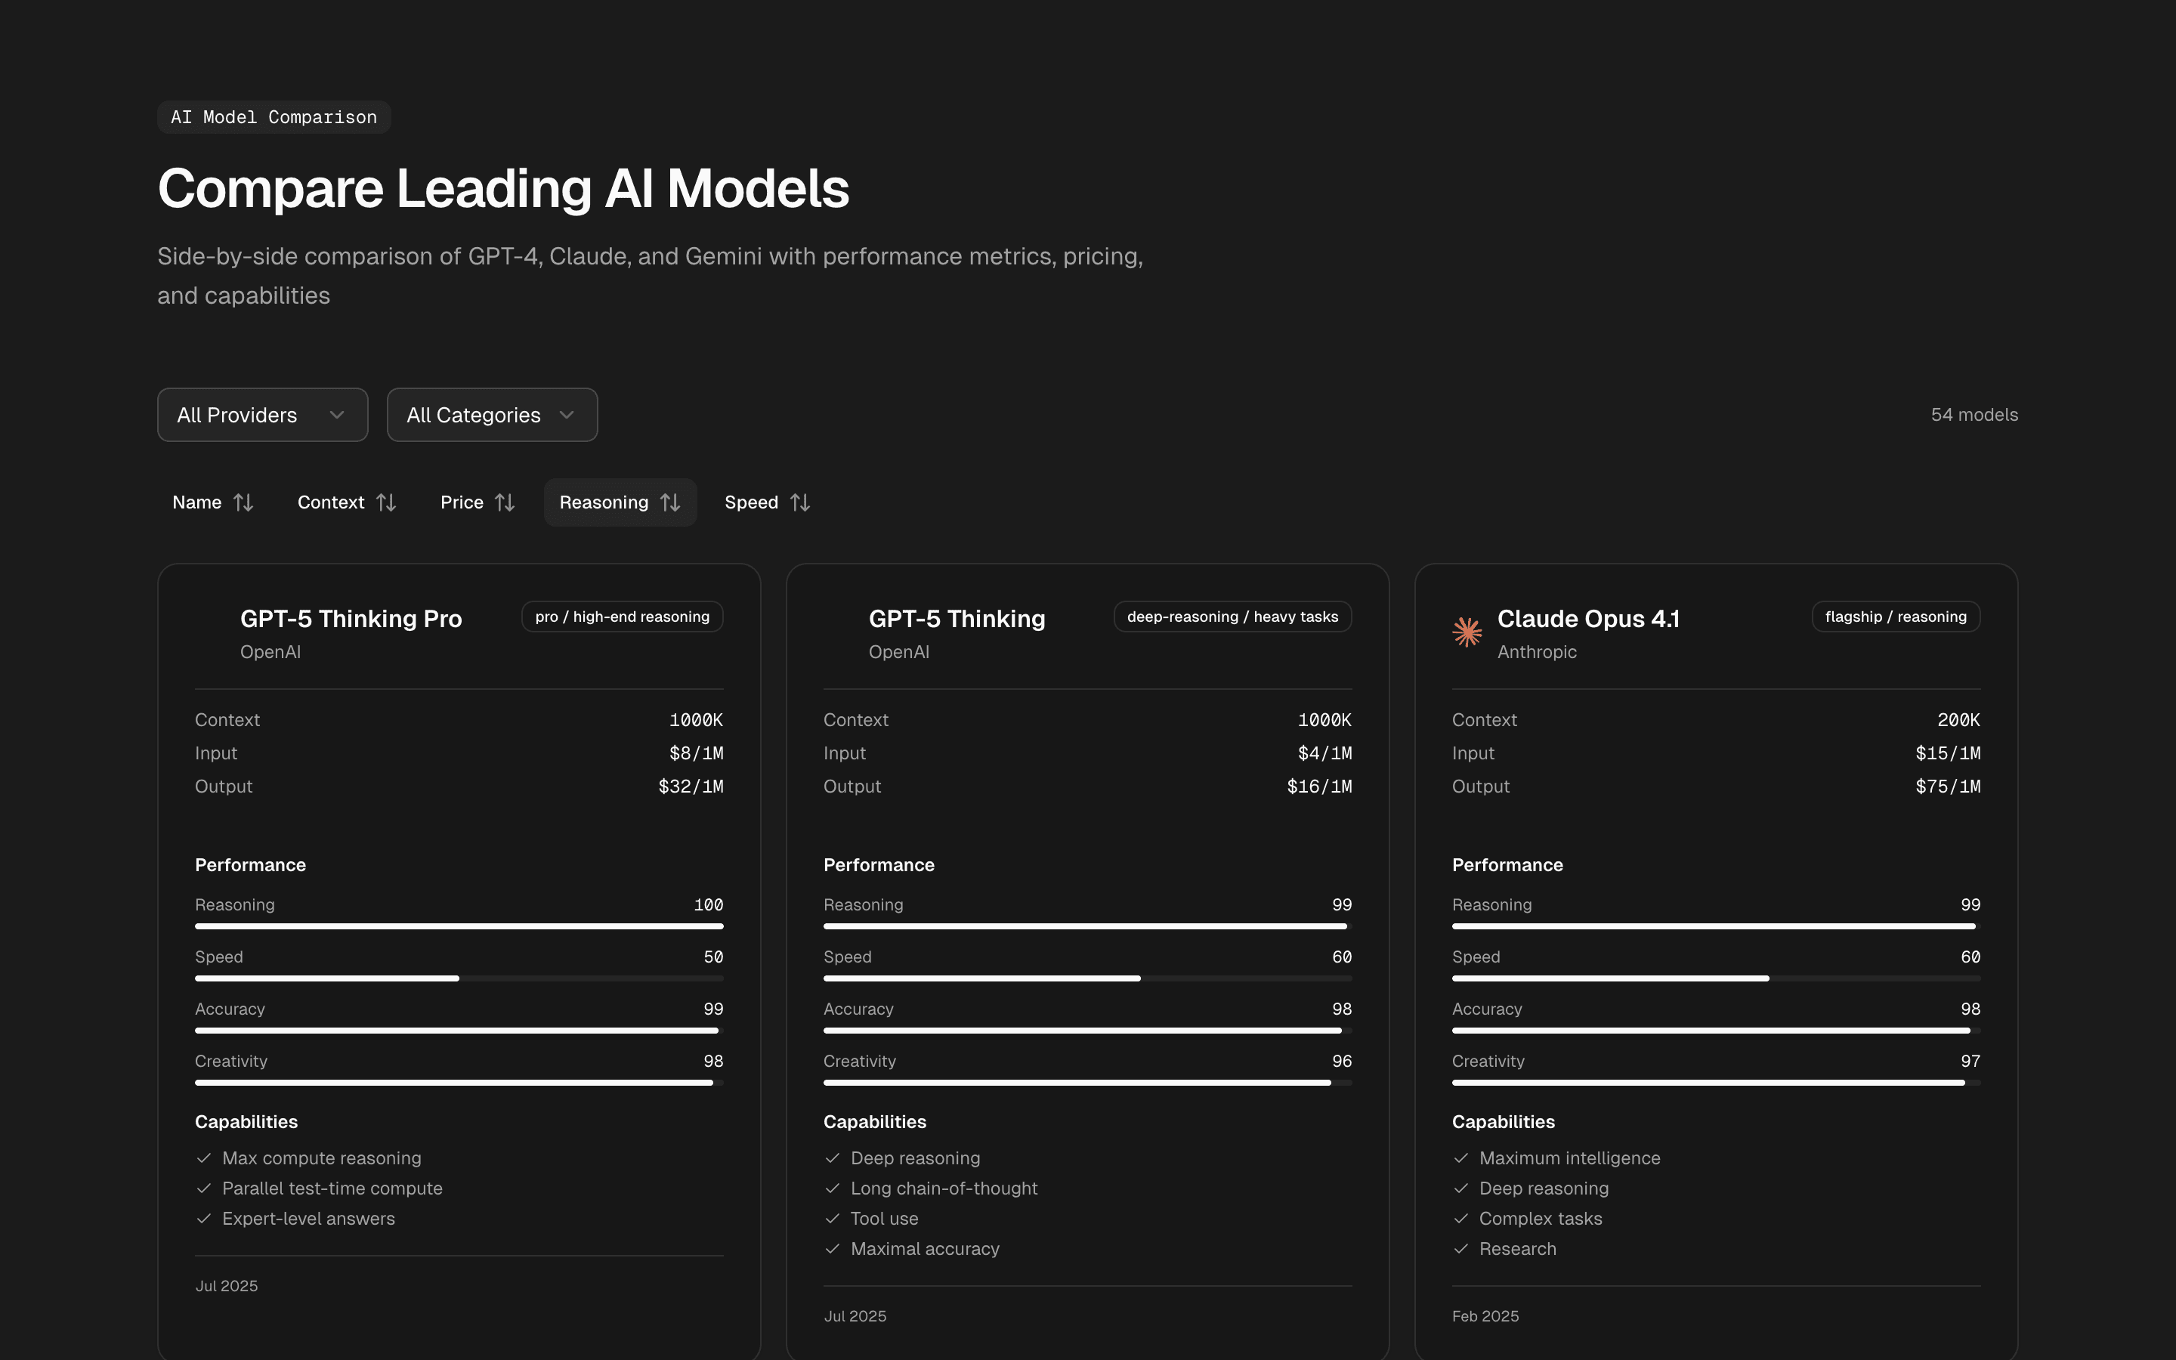The height and width of the screenshot is (1360, 2176).
Task: Click the Anthropic logo on Claude Opus card
Action: [1467, 632]
